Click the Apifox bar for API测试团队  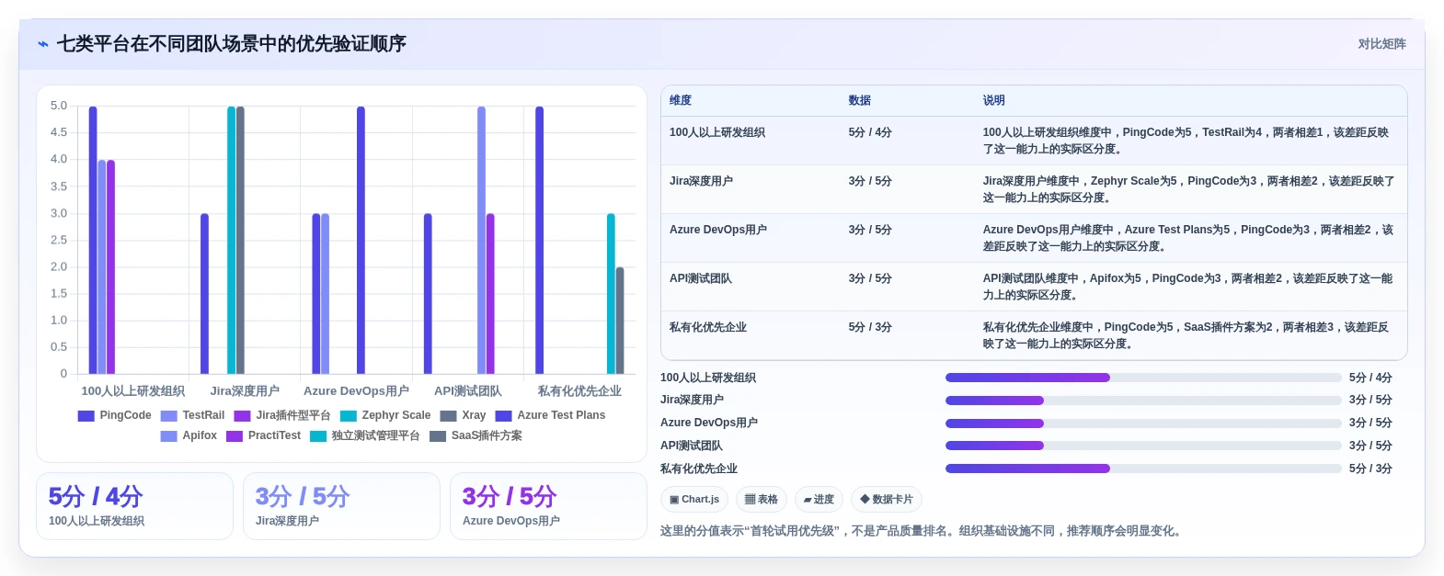(481, 241)
